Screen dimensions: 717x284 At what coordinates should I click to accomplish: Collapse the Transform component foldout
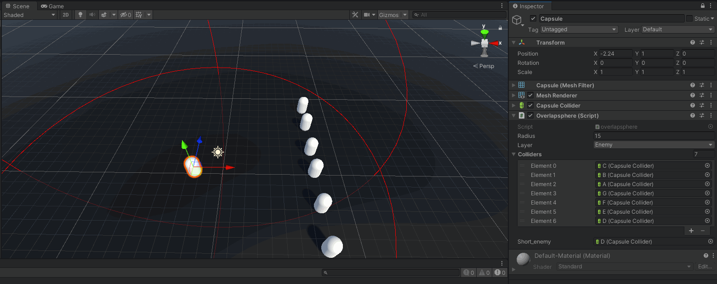click(514, 42)
